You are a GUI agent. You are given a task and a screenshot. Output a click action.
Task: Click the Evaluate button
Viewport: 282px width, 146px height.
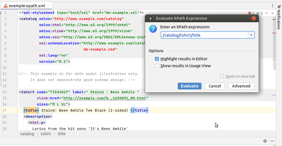[x=189, y=86]
